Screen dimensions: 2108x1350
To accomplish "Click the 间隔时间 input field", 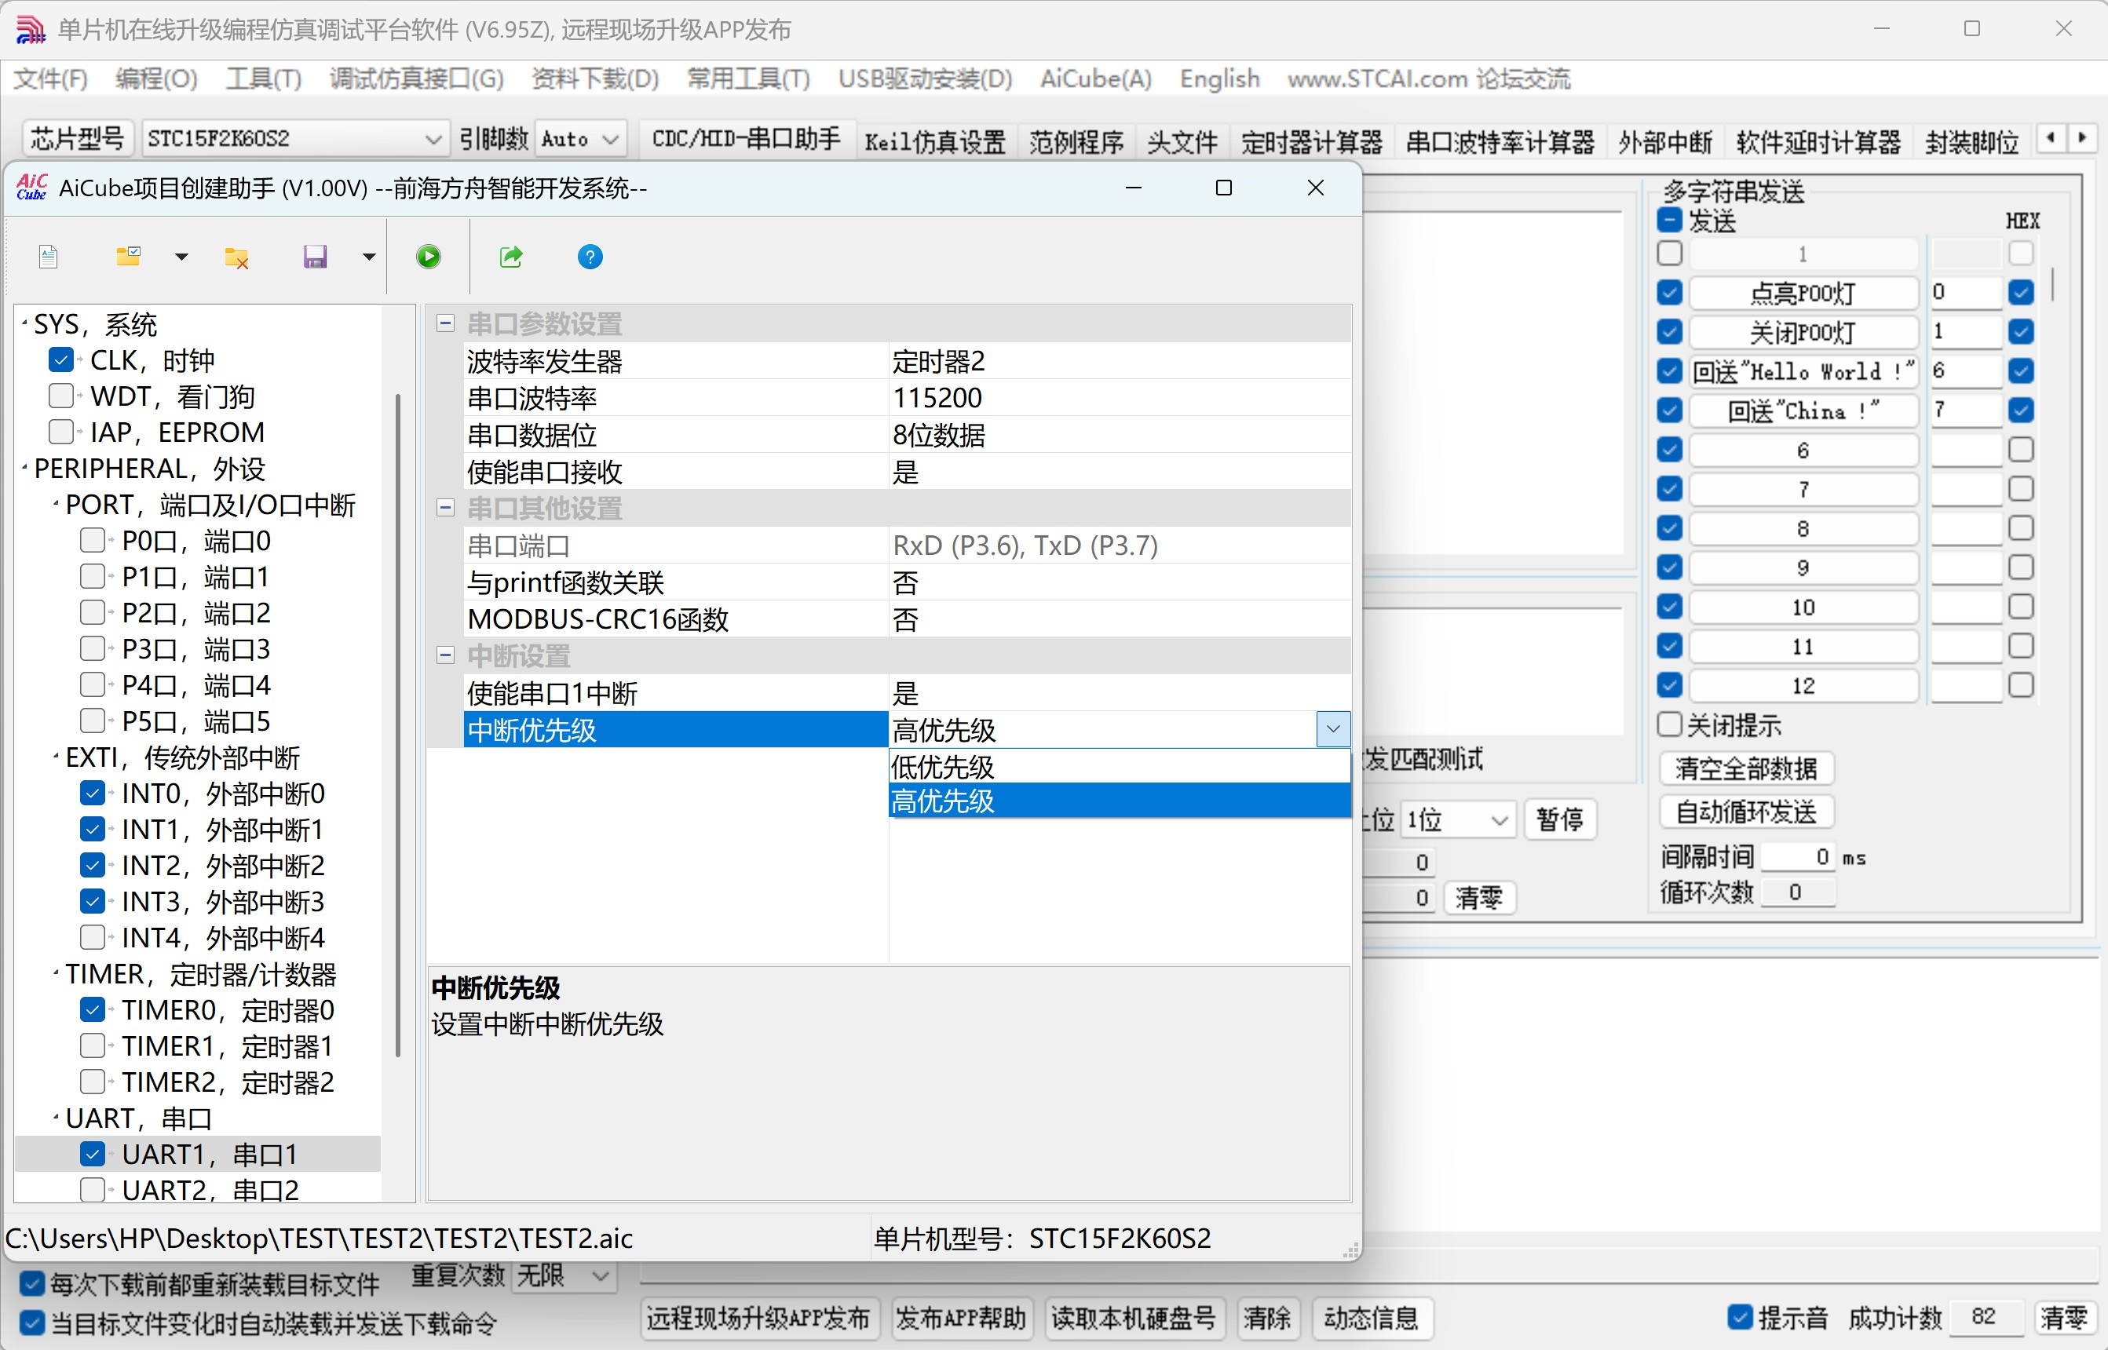I will pyautogui.click(x=1797, y=856).
